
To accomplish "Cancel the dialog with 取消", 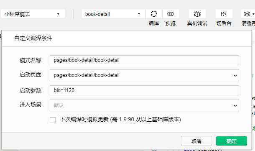I will (196, 141).
